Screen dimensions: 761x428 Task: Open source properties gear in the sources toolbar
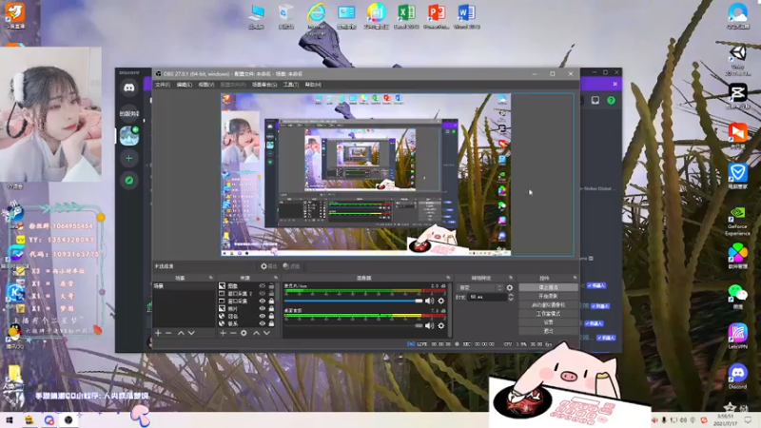(x=244, y=333)
